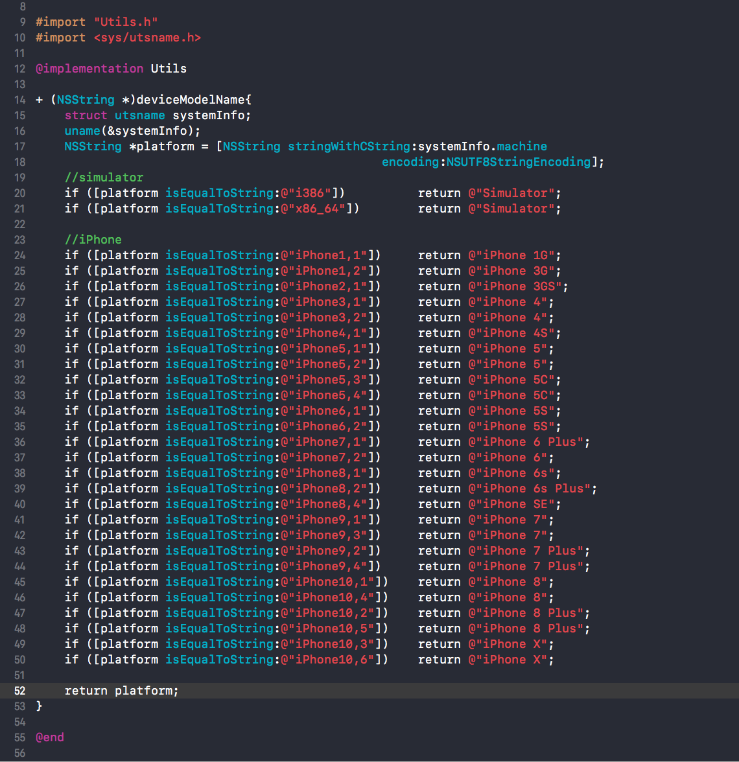Click the //iPhone comment
Viewport: 739px width, 762px height.
point(93,240)
